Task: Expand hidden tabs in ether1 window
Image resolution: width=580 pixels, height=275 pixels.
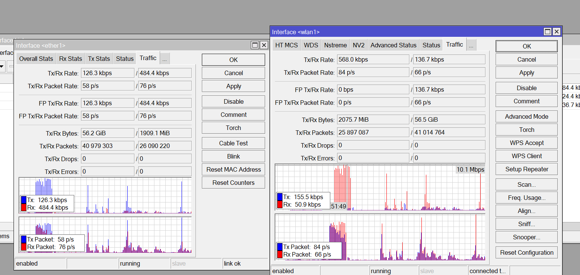Action: pyautogui.click(x=165, y=59)
